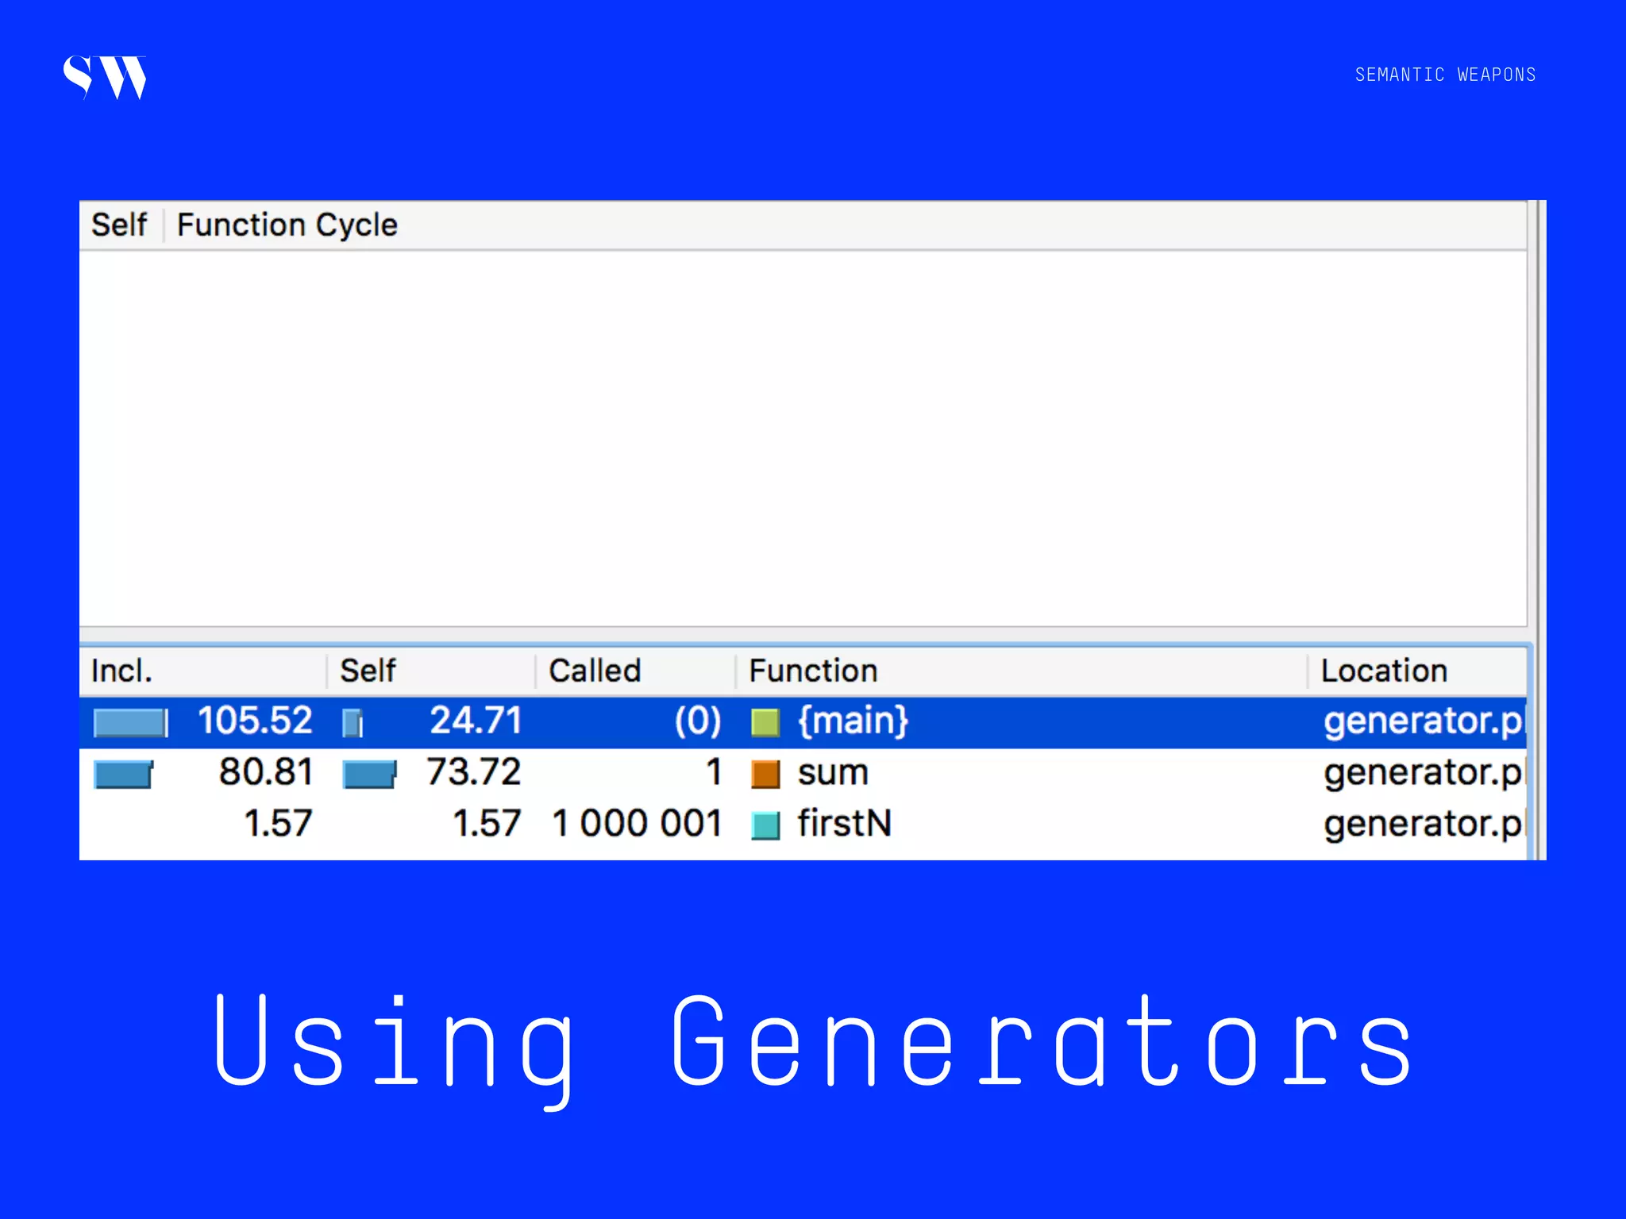
Task: Click the 80.81 inclusive cost value
Action: [x=266, y=772]
